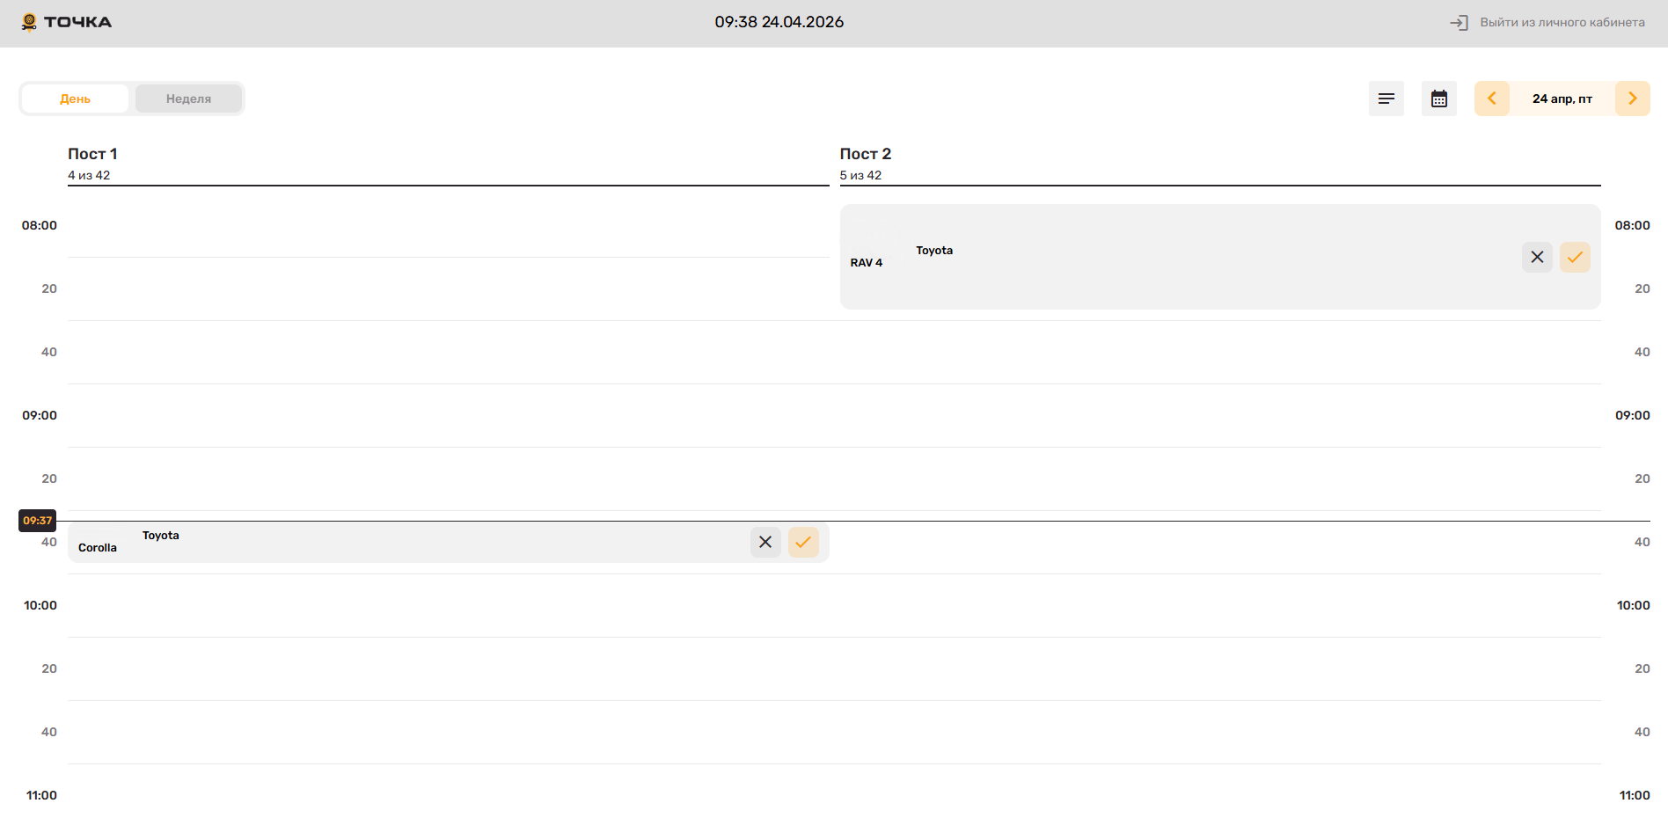Switch to the Неделя view
Screen dimensions: 1668x818
pyautogui.click(x=188, y=99)
